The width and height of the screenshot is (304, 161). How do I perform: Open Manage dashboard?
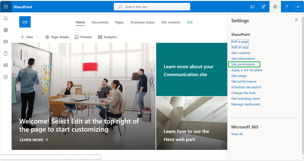point(246,104)
